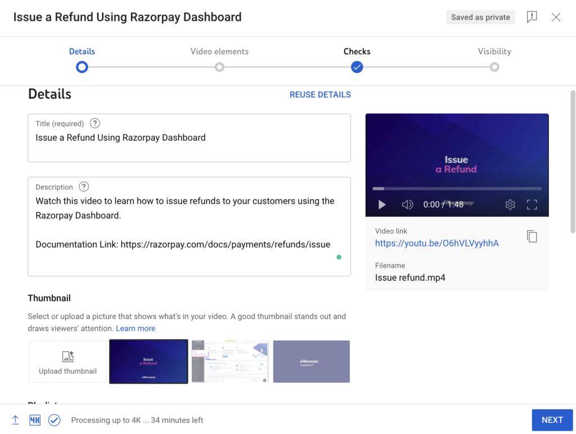Open the Learn more link under Thumbnail

[136, 328]
